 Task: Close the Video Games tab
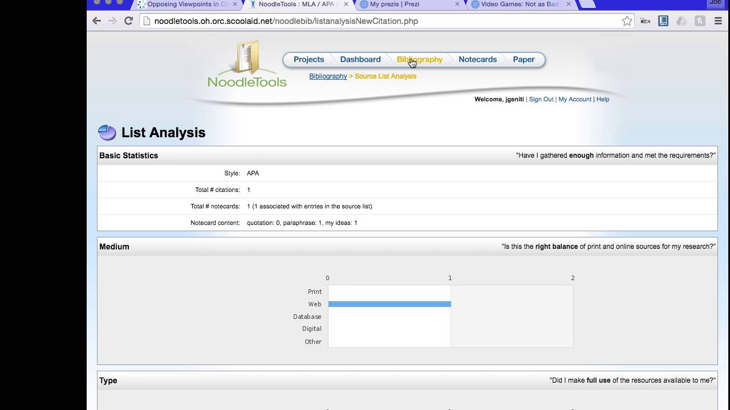[x=568, y=4]
